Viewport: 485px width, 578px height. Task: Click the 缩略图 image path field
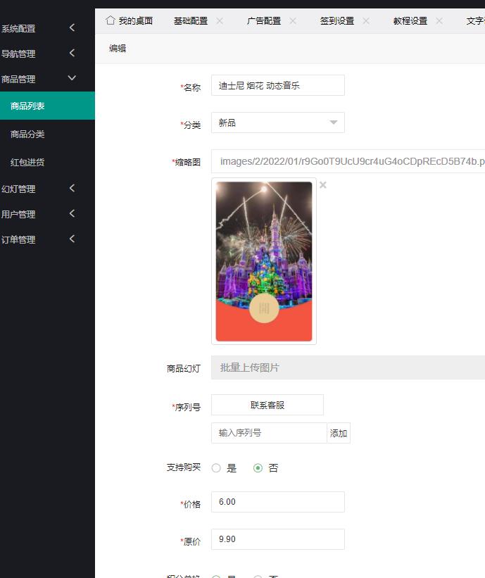tap(348, 161)
